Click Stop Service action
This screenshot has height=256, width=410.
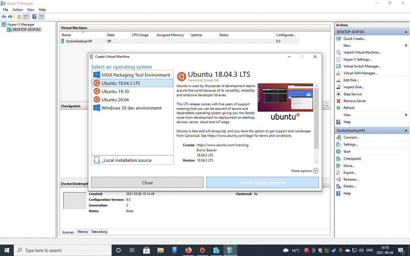(353, 94)
